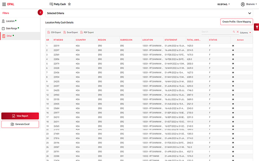This screenshot has width=259, height=161.
Task: Sort by the REGION column header
Action: (x=102, y=40)
